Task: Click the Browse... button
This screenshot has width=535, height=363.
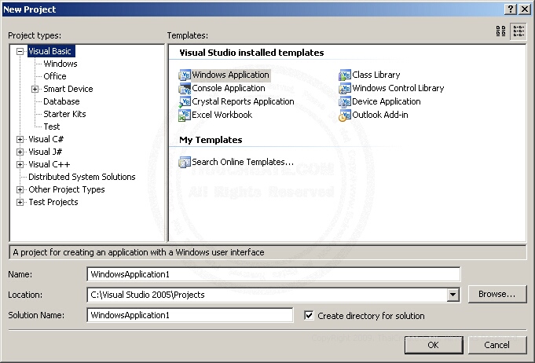Action: 497,295
